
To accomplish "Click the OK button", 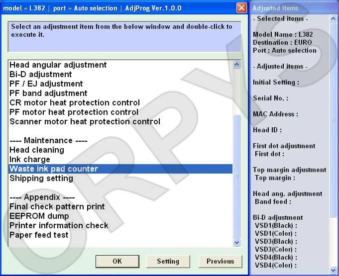I will point(117,261).
